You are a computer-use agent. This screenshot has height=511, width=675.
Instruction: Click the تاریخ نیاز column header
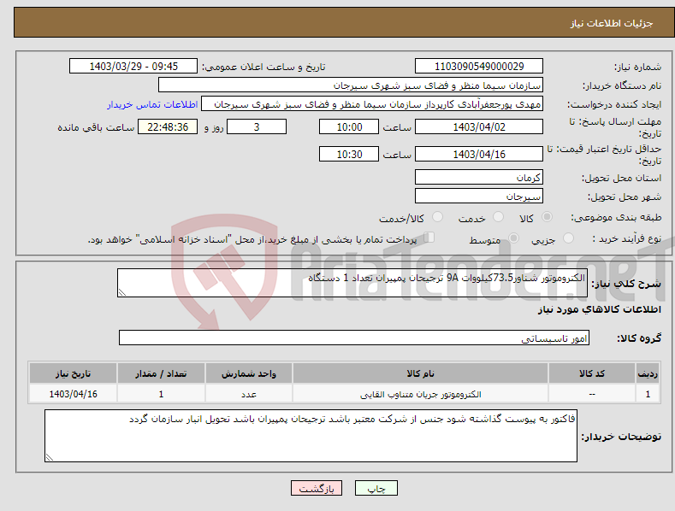click(73, 373)
